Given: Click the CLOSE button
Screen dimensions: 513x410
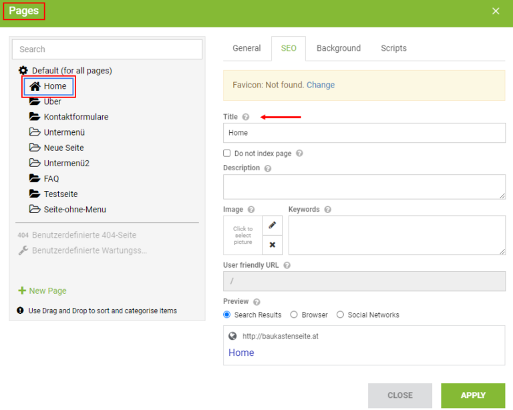Looking at the screenshot, I should (400, 395).
